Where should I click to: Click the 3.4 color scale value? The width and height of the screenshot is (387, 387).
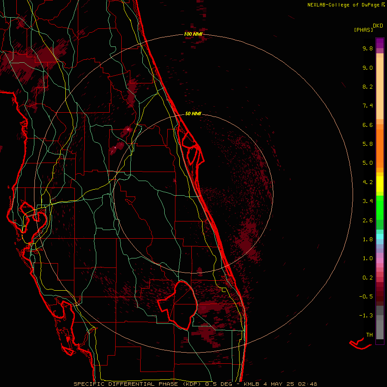pyautogui.click(x=368, y=201)
